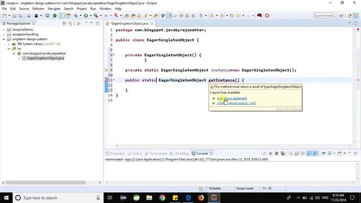The image size is (361, 203).
Task: Toggle Word Wrap in Console toolbar
Action: point(303,153)
